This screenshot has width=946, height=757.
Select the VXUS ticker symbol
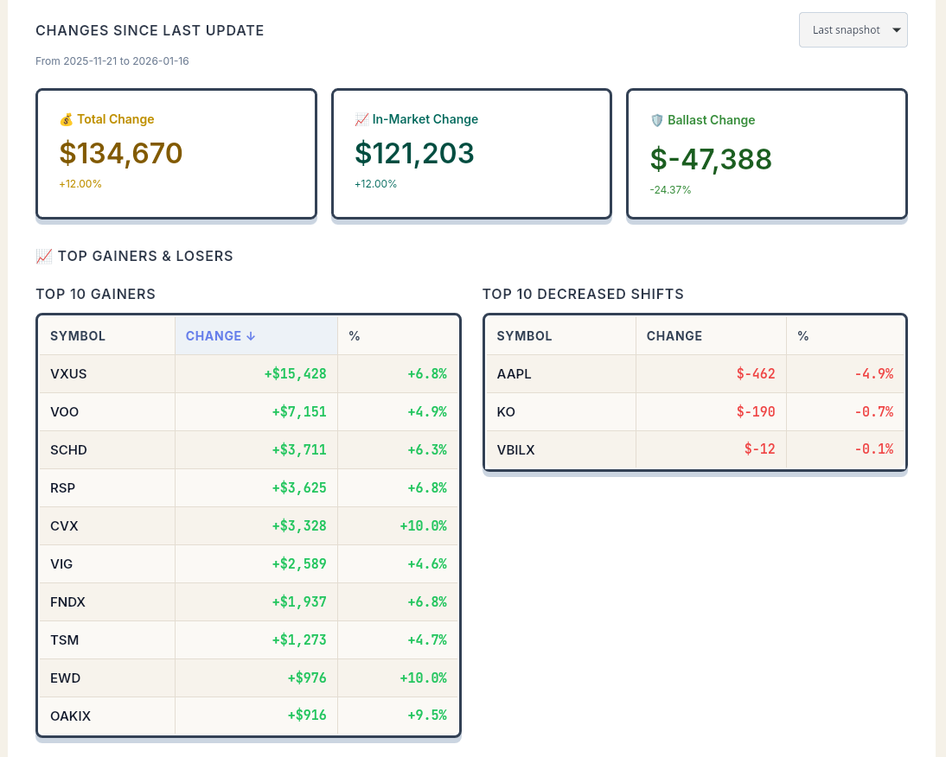(x=68, y=373)
